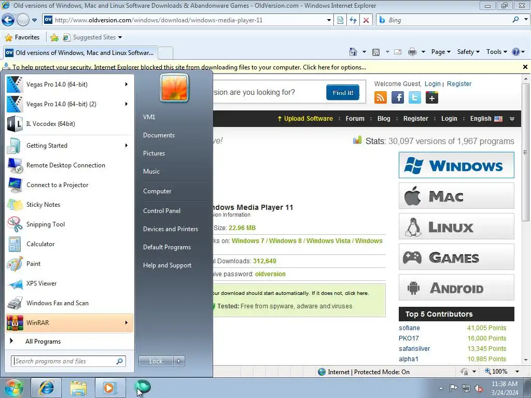This screenshot has height=398, width=531.
Task: Click the Help question mark icon
Action: (x=516, y=52)
